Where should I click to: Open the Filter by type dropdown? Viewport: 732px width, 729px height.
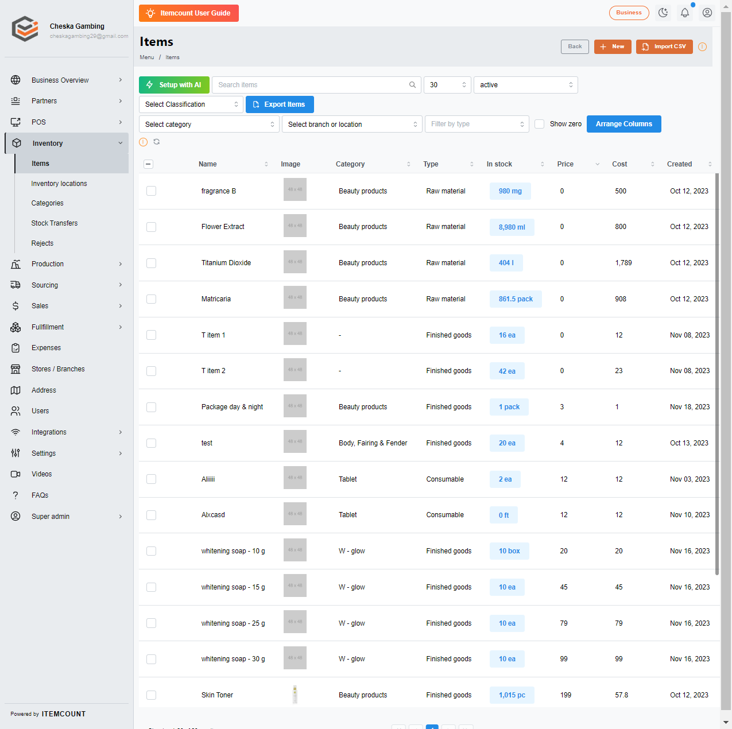click(477, 124)
